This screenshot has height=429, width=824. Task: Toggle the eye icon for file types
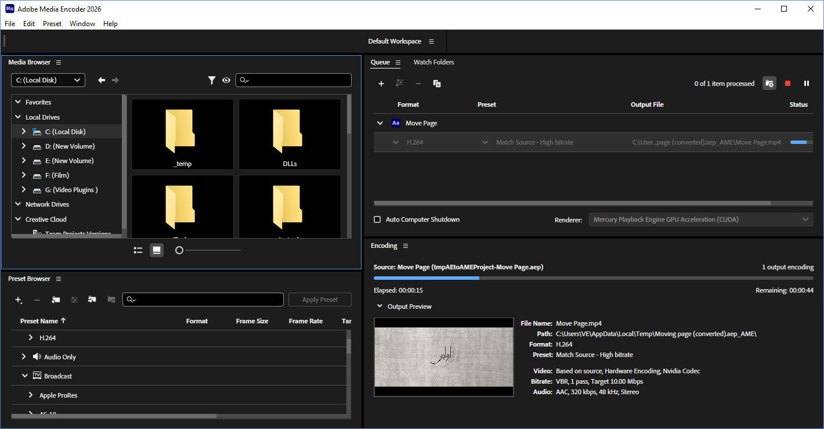[226, 81]
